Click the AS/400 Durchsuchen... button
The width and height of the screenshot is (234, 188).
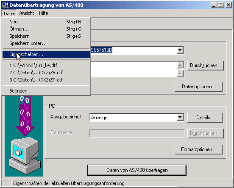(x=205, y=65)
